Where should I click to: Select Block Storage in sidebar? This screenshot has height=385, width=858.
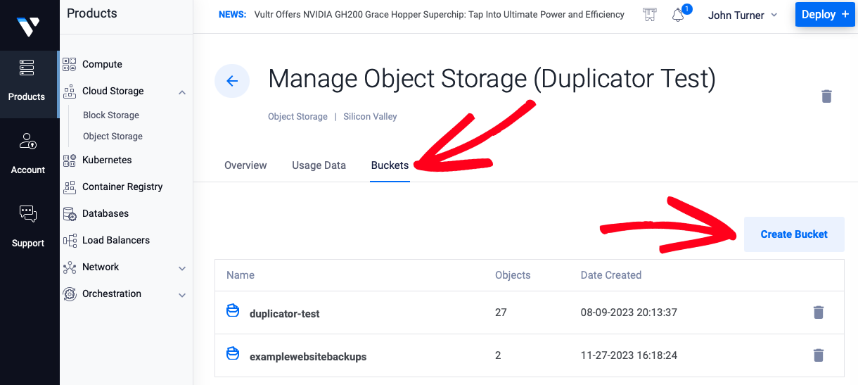[111, 115]
